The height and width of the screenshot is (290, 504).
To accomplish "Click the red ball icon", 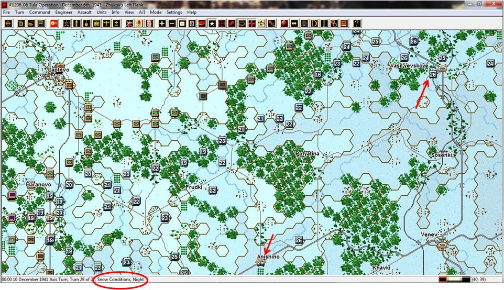I will coord(284,24).
